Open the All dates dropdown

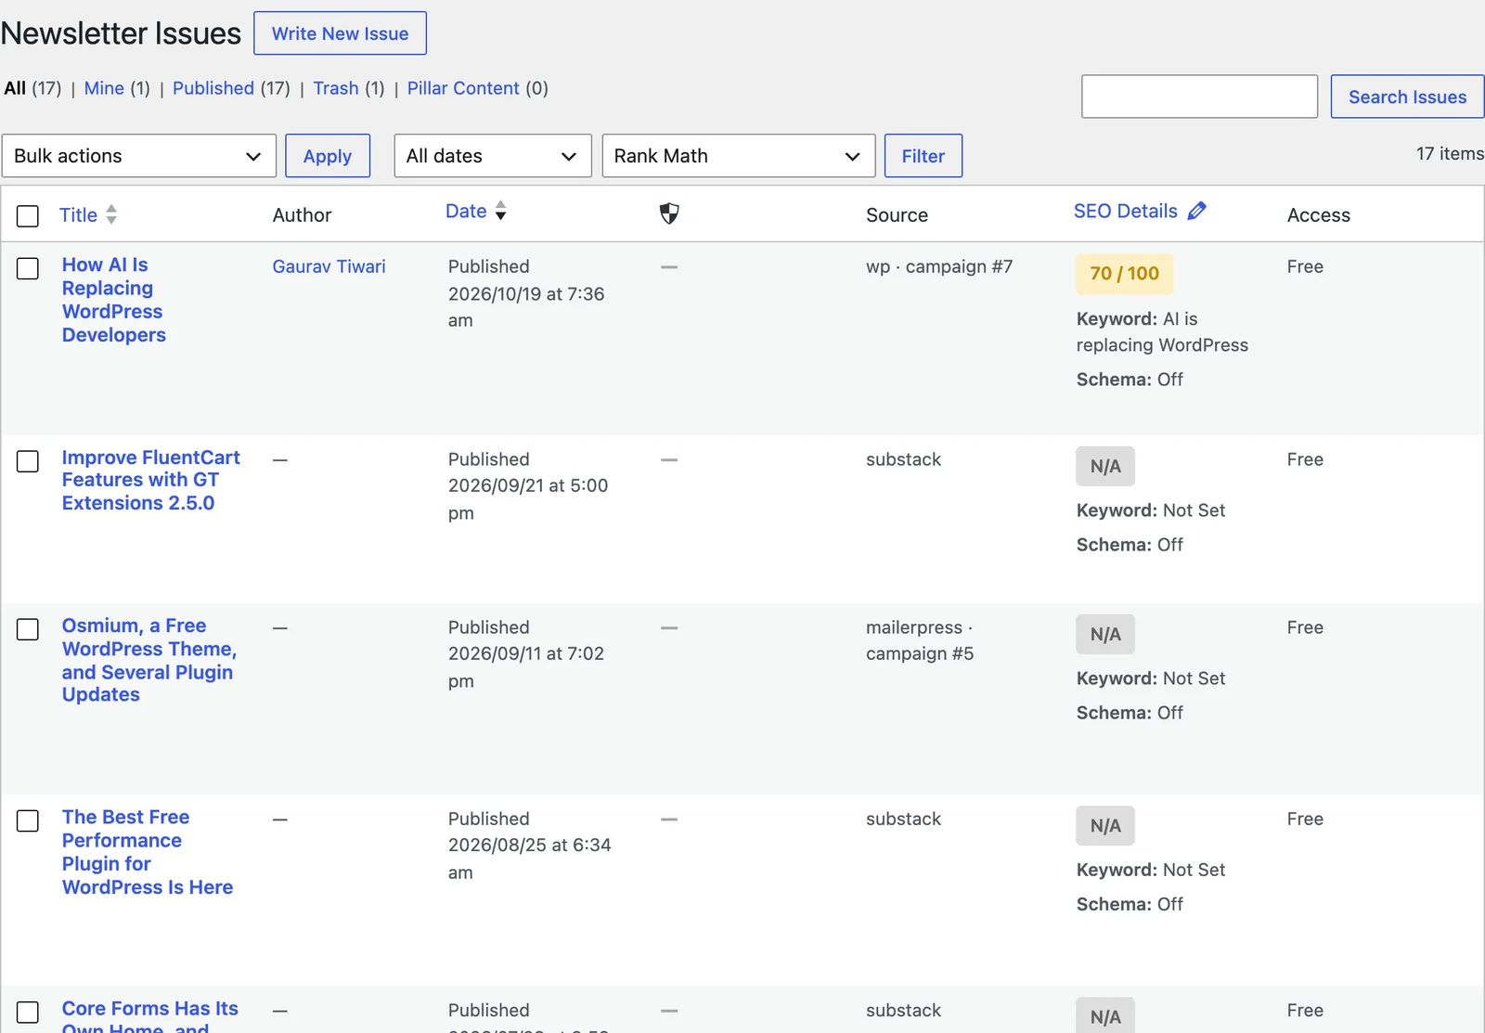click(493, 156)
